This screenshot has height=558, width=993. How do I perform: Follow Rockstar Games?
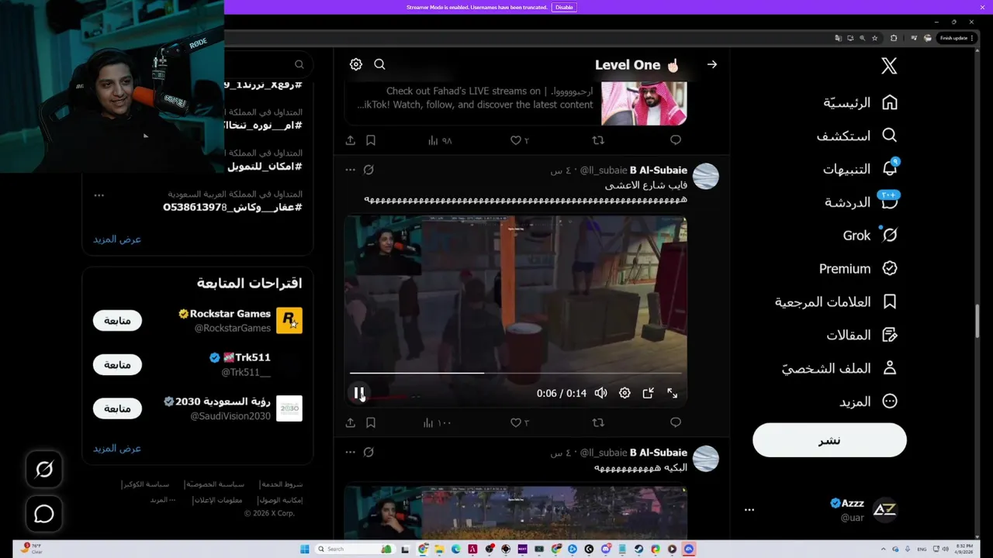pyautogui.click(x=117, y=320)
